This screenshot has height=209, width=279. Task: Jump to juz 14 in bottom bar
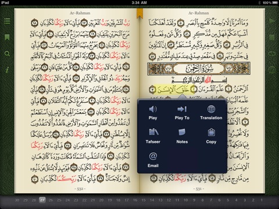click(x=152, y=200)
